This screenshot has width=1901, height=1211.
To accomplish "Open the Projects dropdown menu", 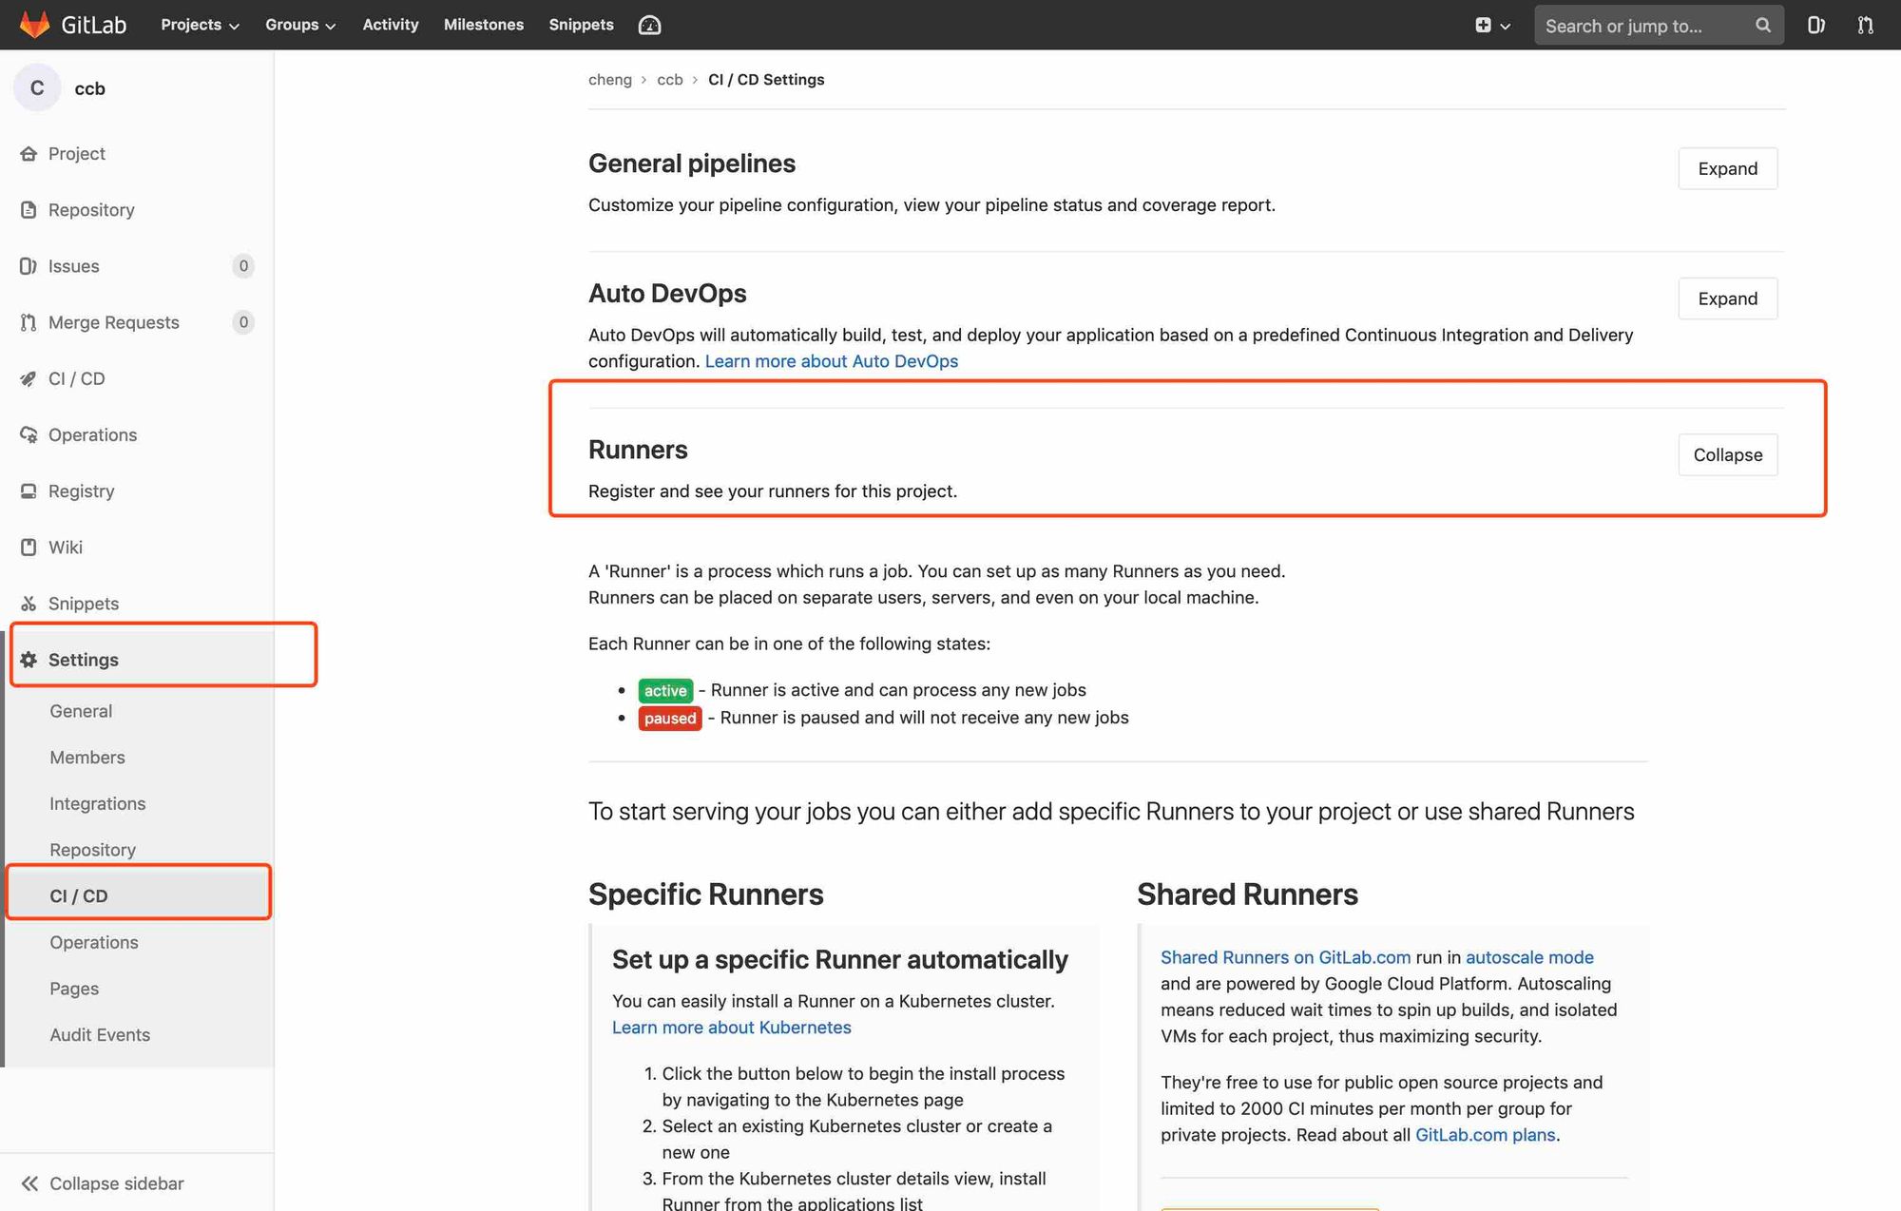I will pyautogui.click(x=199, y=25).
